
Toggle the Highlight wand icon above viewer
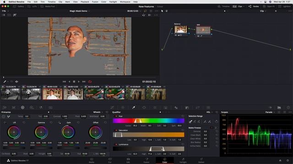[15, 15]
